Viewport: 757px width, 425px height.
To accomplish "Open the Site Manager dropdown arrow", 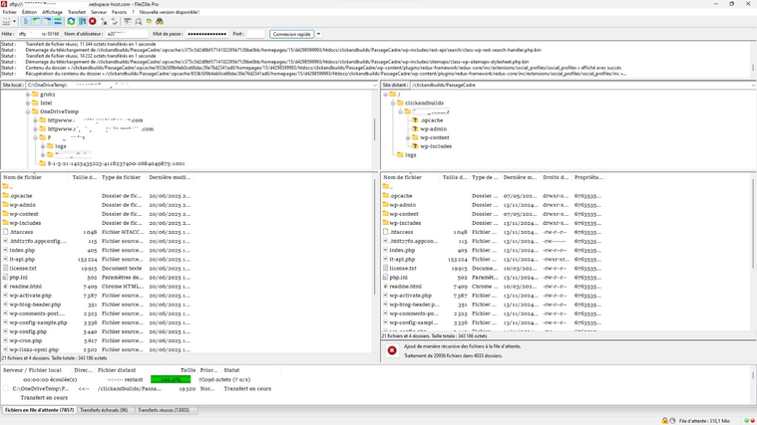I will point(15,22).
